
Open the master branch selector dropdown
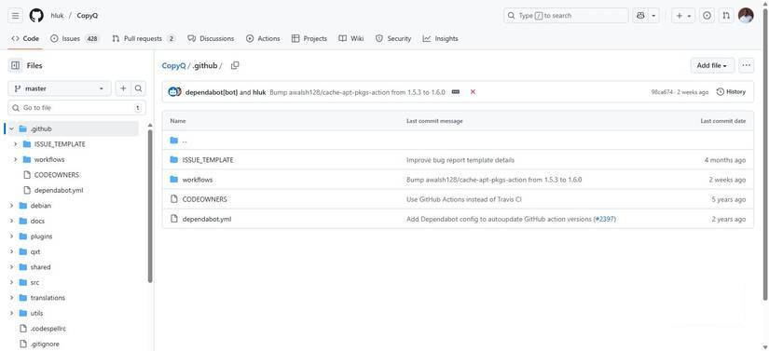click(60, 88)
